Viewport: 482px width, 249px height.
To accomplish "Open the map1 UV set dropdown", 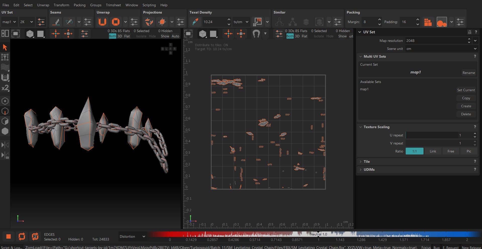I will pyautogui.click(x=9, y=22).
